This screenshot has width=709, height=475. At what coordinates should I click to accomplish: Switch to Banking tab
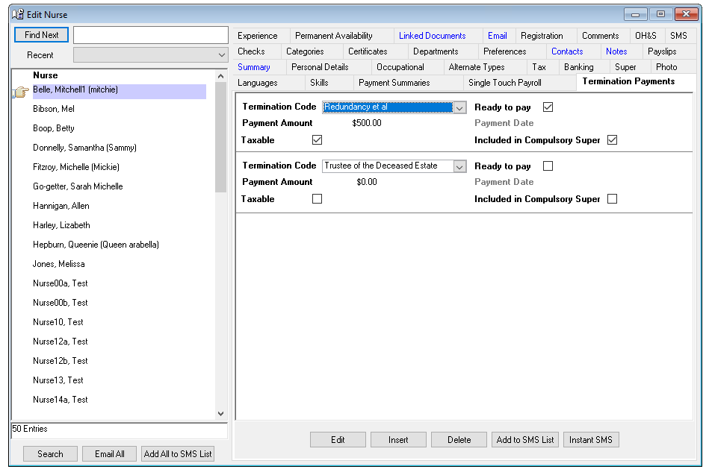pos(579,67)
